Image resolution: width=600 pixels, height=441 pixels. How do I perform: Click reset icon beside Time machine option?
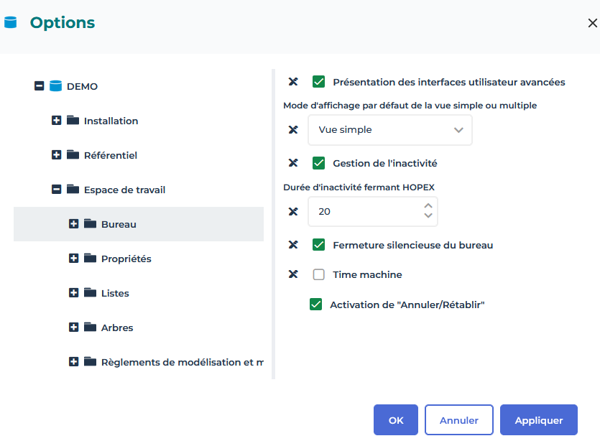click(x=293, y=274)
